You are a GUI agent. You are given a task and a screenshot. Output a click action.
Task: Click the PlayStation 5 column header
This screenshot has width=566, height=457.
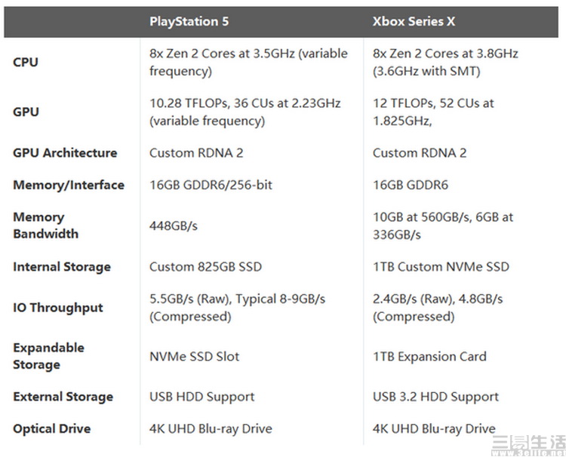pyautogui.click(x=189, y=21)
